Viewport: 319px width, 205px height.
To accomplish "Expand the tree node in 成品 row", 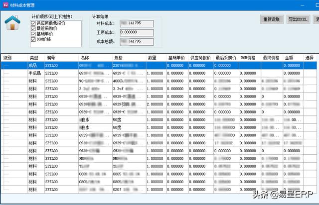I will coord(6,65).
